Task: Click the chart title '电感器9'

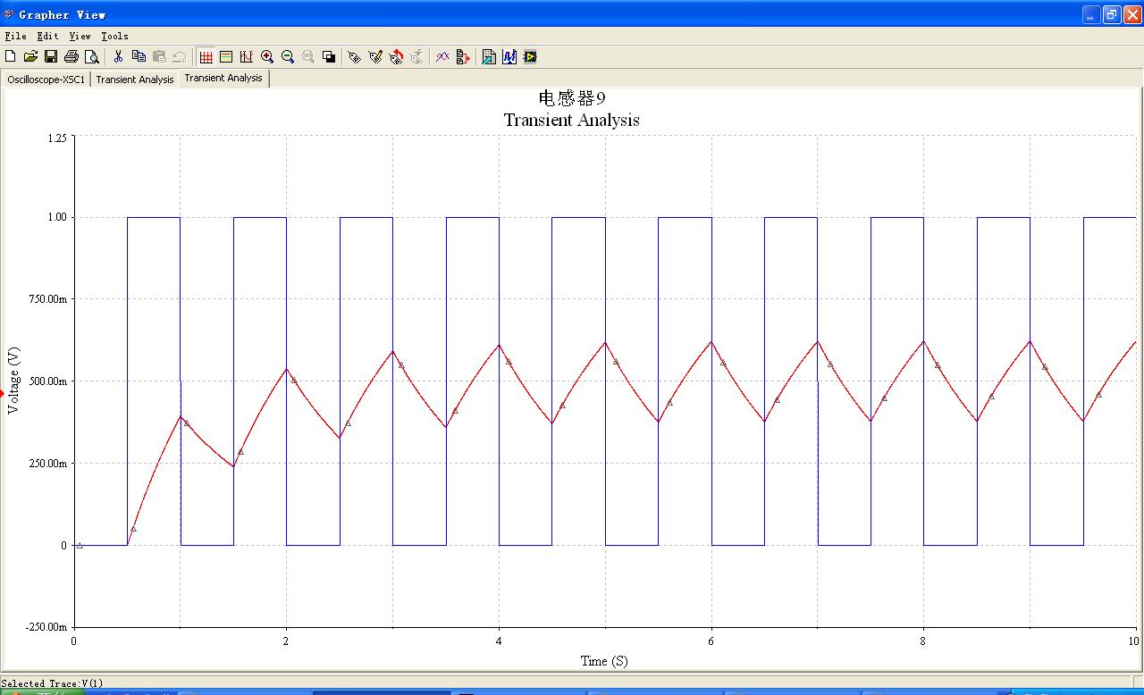Action: pyautogui.click(x=572, y=97)
